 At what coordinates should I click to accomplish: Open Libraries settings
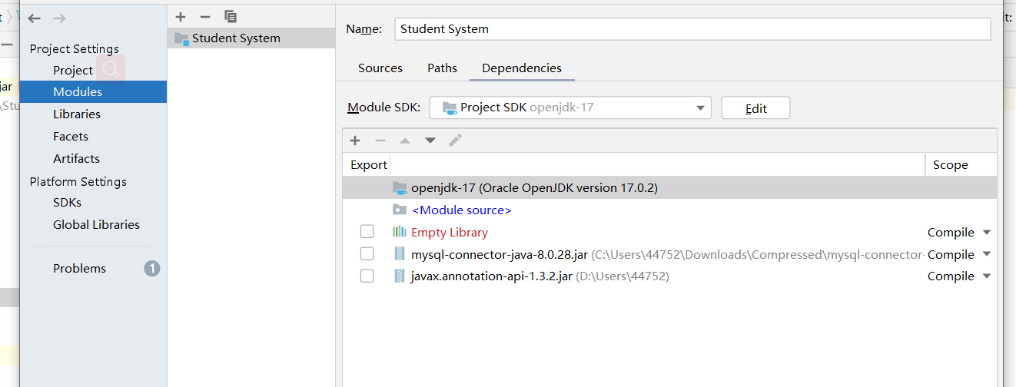[x=77, y=114]
